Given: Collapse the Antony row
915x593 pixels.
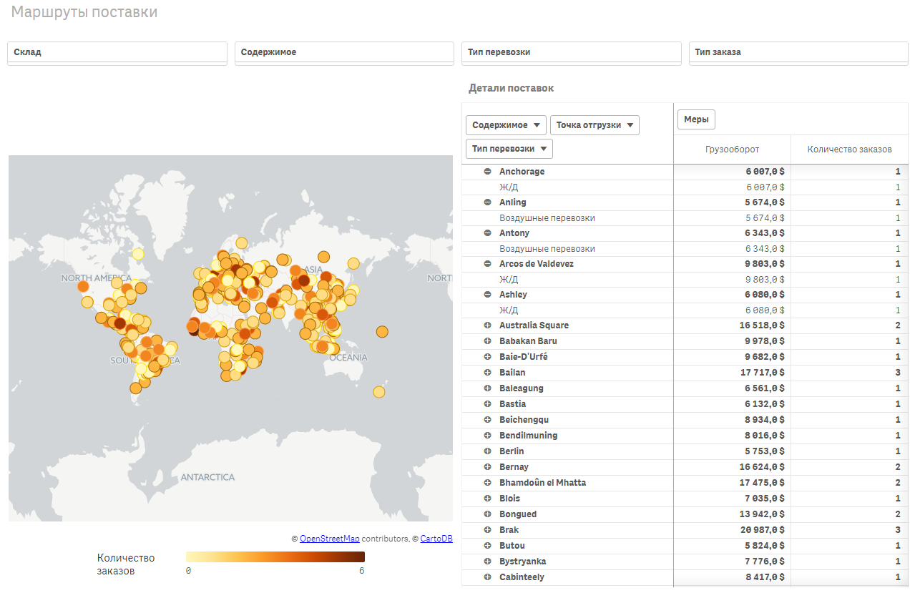Looking at the screenshot, I should (x=488, y=233).
